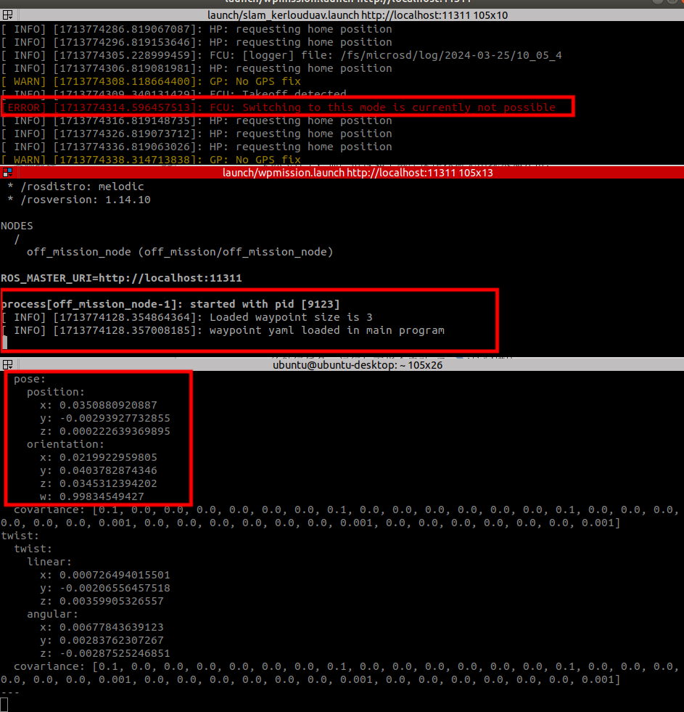684x712 pixels.
Task: Click the 'waypoint yaml loaded in main program' line
Action: pos(326,330)
